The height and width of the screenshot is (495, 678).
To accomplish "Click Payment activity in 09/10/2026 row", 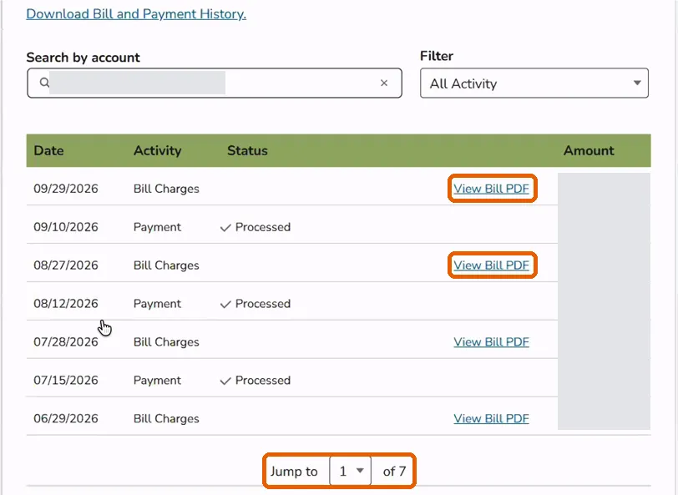I will tap(157, 227).
